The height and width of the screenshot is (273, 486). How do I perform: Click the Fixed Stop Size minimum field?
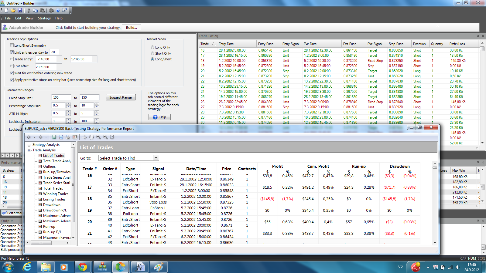pyautogui.click(x=61, y=97)
